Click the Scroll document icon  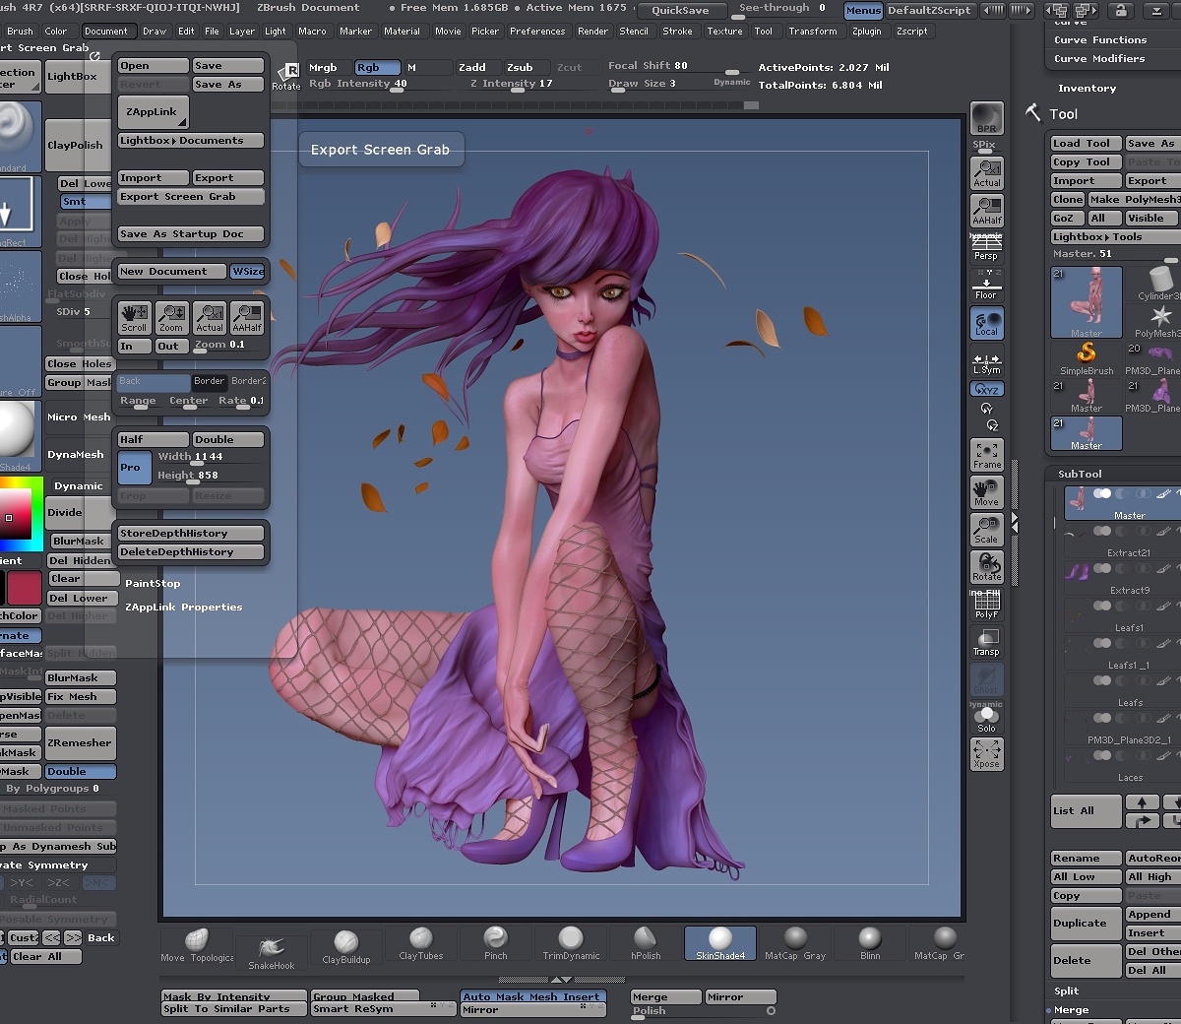point(134,318)
